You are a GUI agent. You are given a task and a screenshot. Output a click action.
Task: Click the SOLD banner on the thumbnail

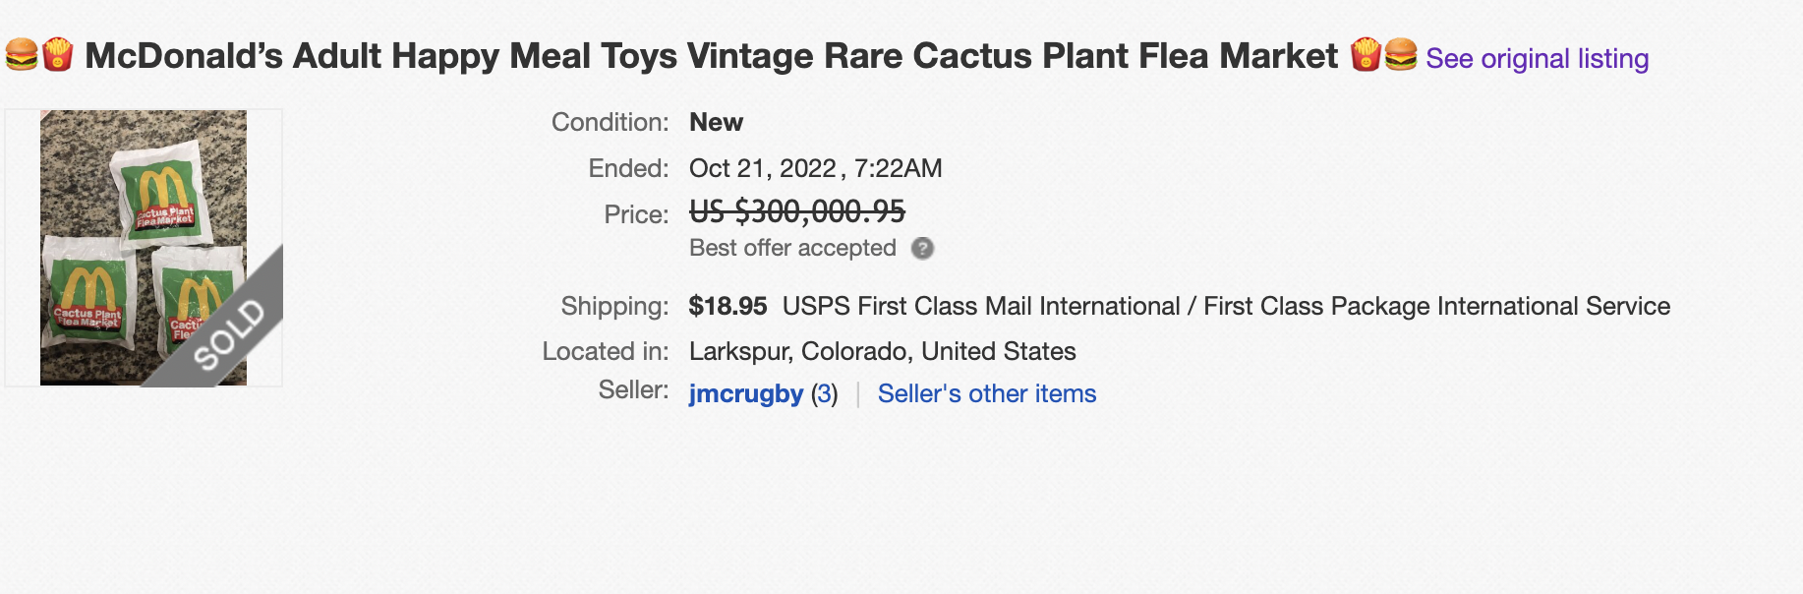click(x=230, y=332)
